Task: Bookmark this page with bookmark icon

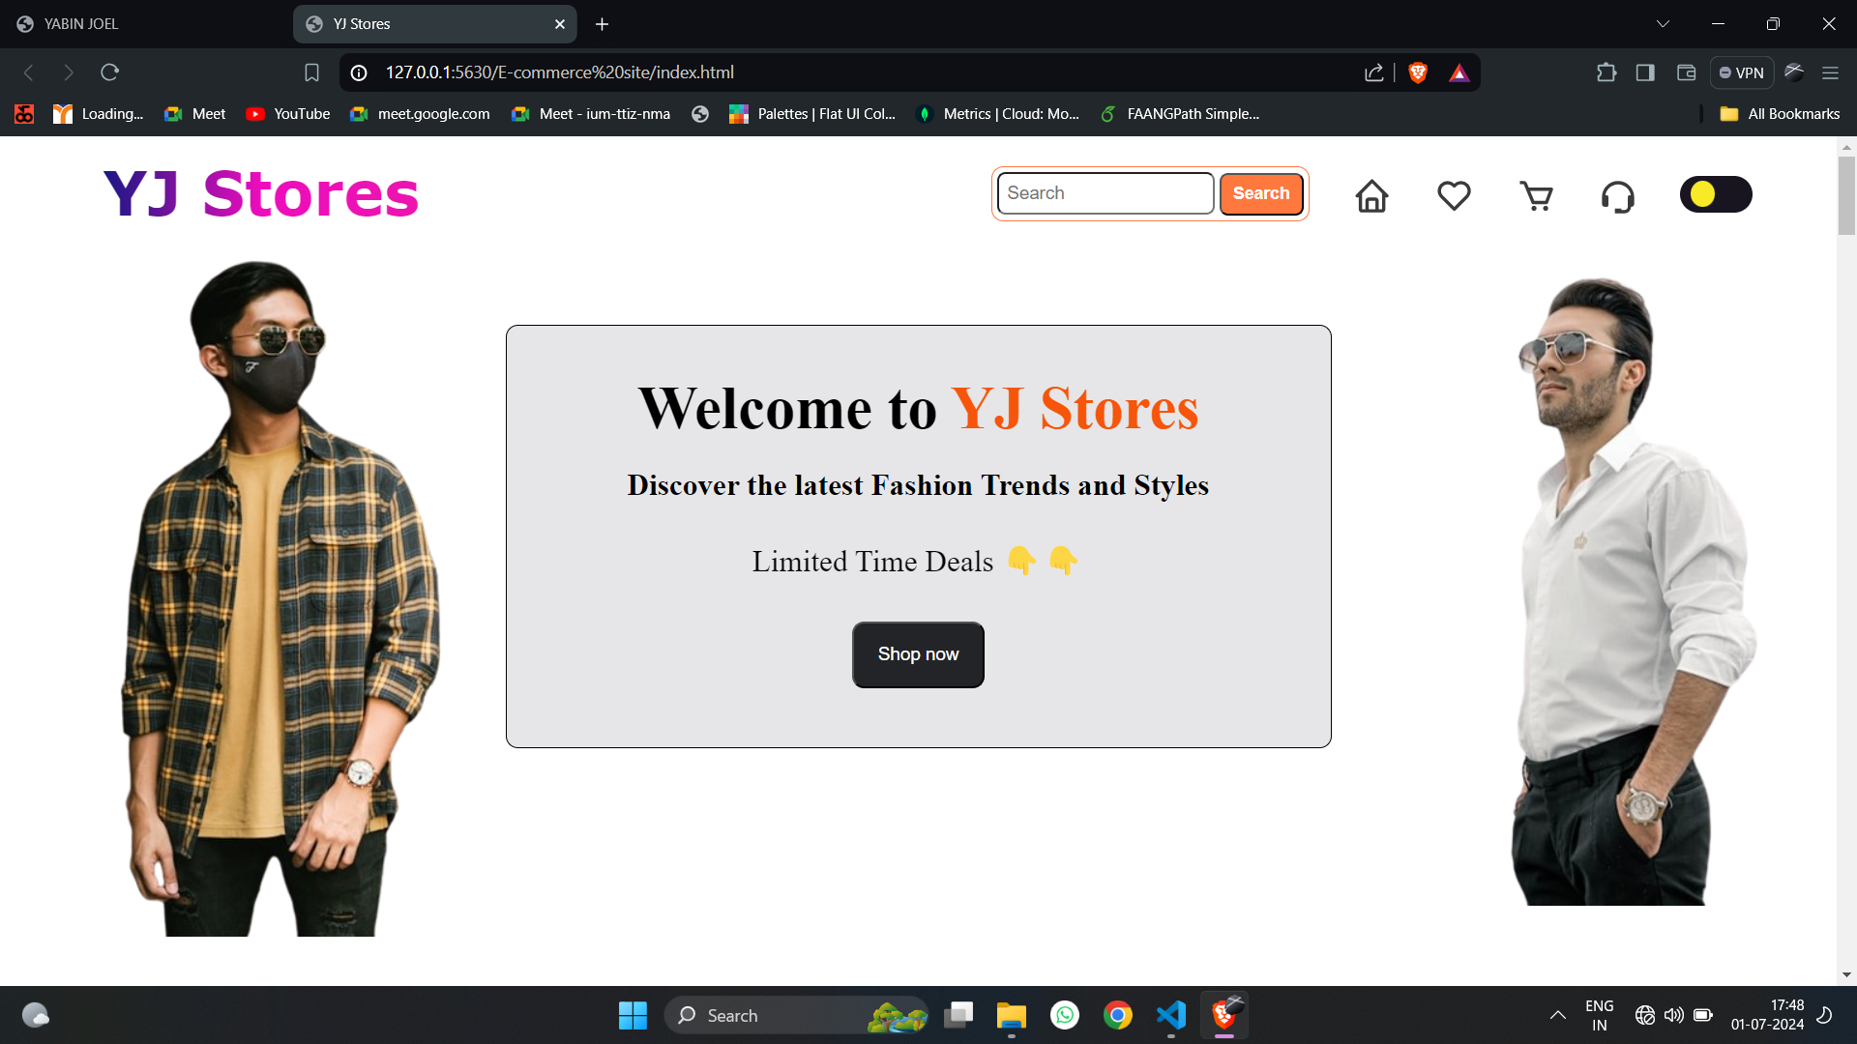Action: [311, 72]
